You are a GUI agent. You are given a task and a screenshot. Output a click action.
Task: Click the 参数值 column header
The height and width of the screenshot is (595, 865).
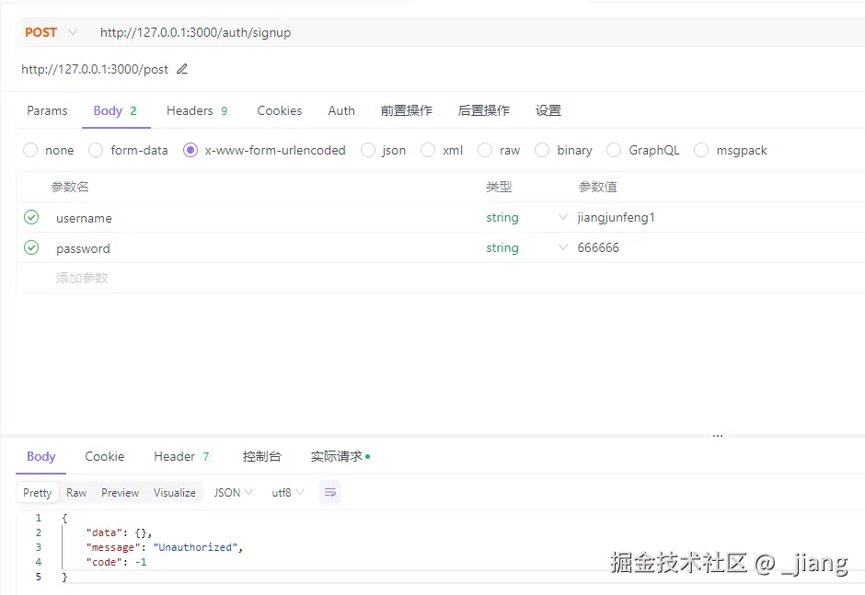597,187
